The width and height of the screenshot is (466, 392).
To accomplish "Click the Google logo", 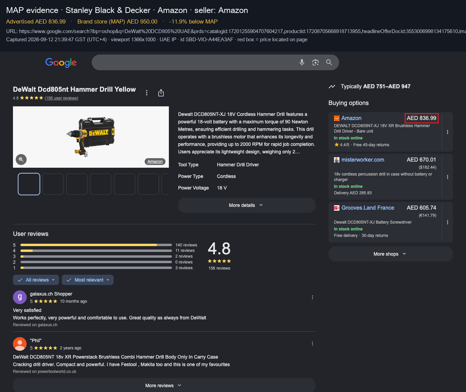I will tap(61, 62).
